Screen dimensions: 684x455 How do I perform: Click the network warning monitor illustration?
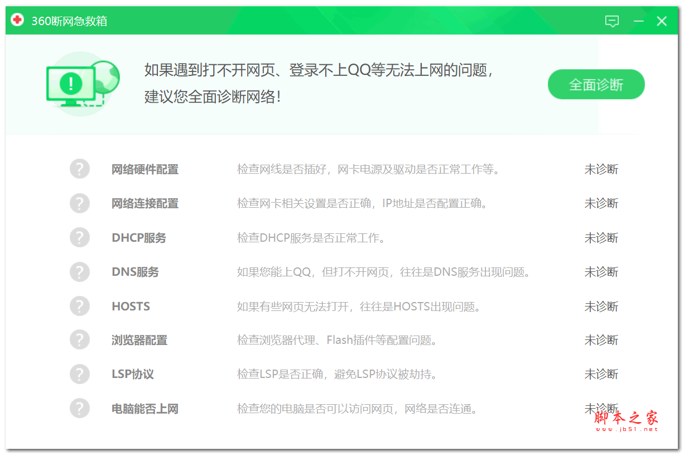coord(82,85)
